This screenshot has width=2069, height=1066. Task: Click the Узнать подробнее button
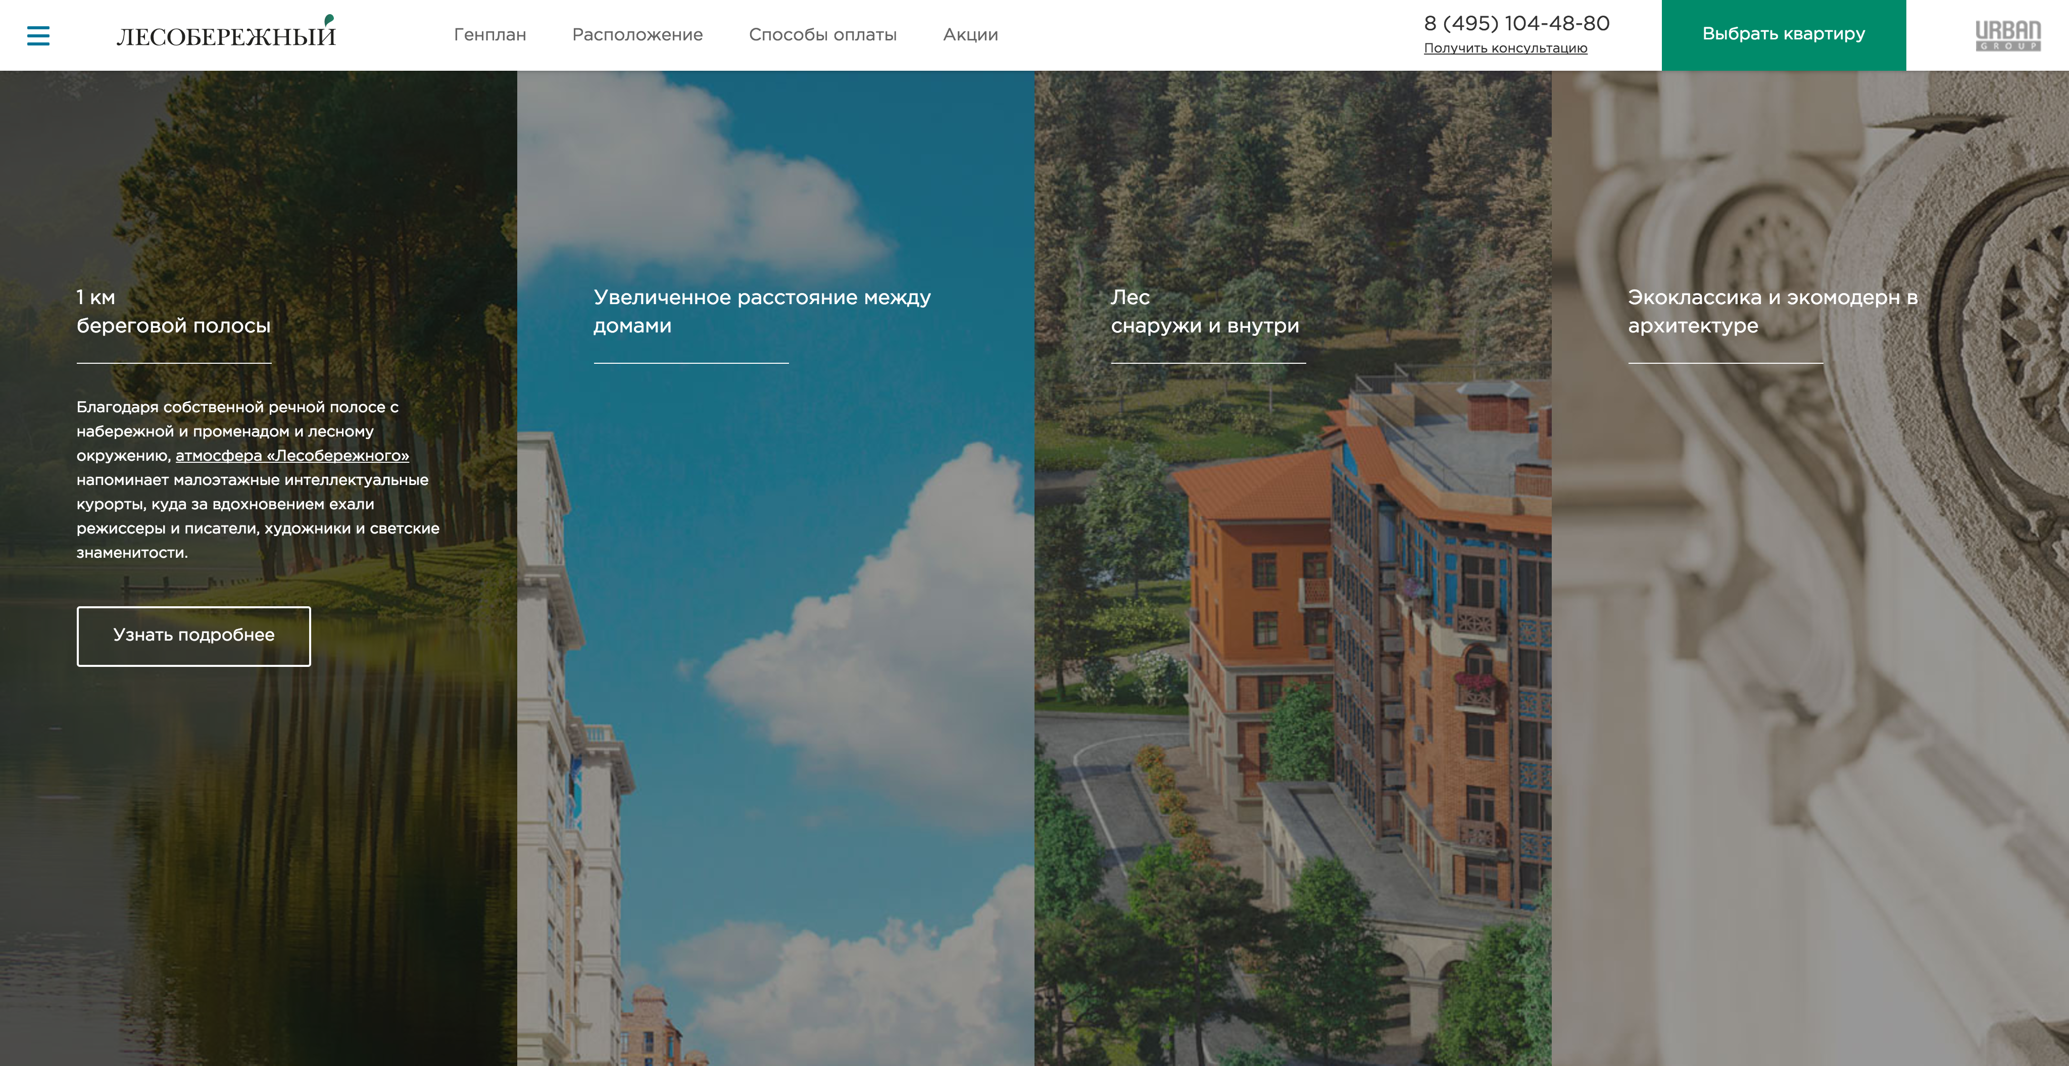(193, 636)
